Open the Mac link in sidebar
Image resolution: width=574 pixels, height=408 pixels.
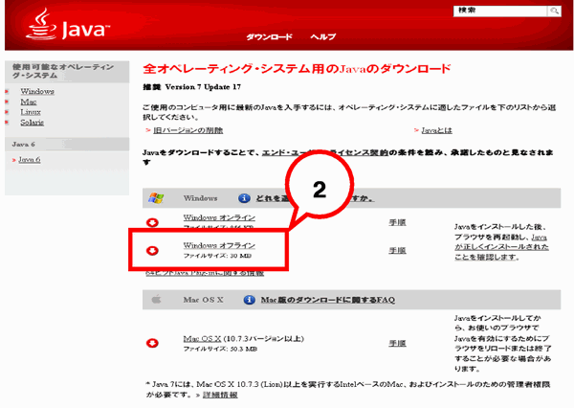[29, 102]
